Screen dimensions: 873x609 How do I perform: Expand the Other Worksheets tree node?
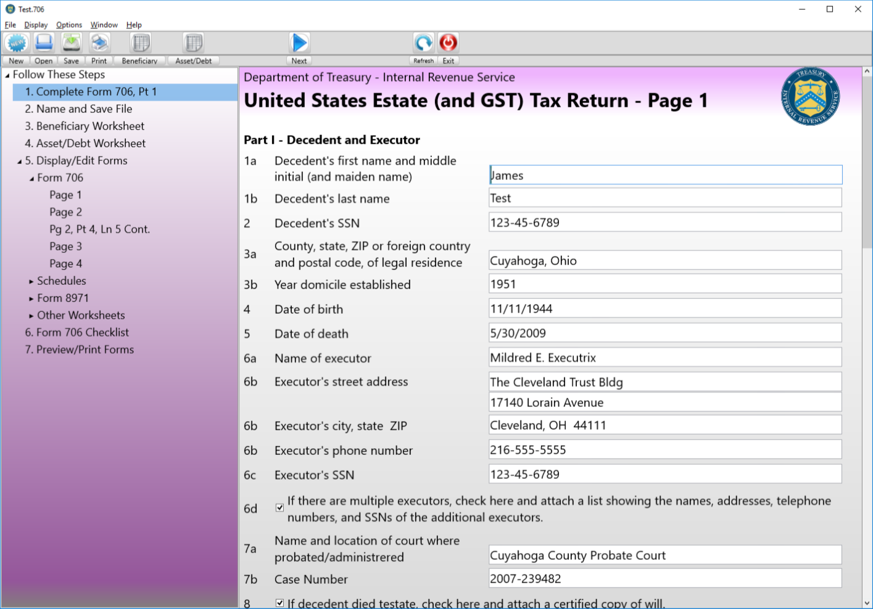click(x=31, y=316)
